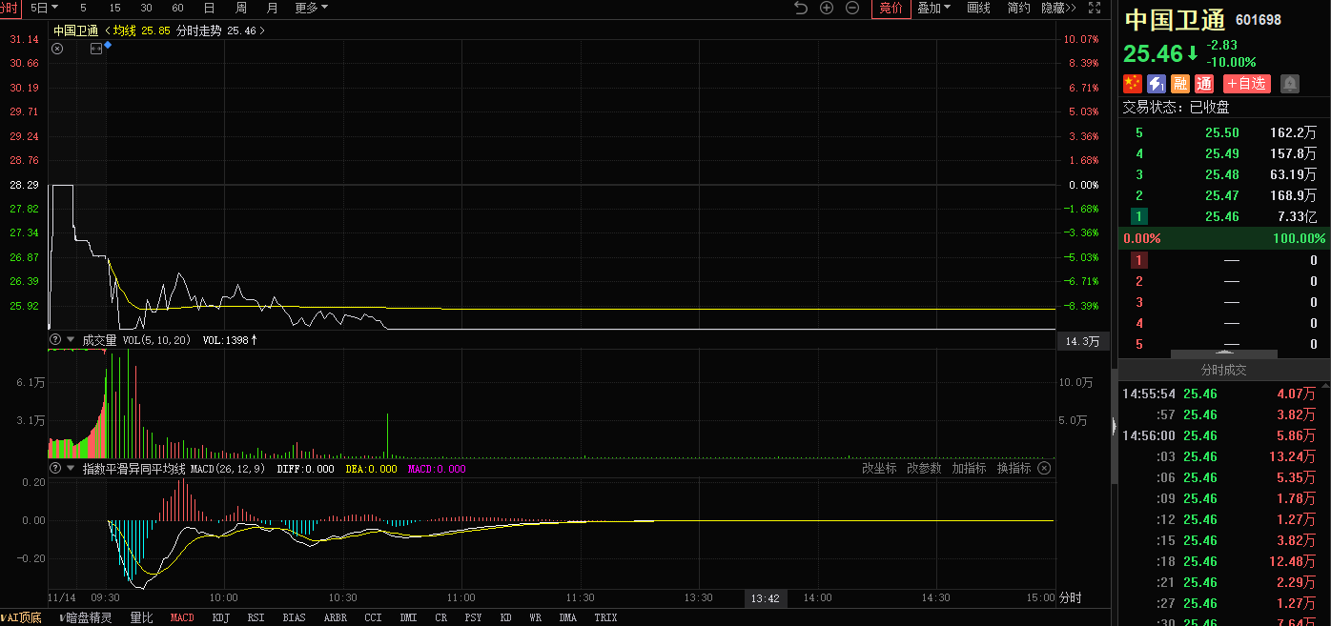
Task: Click the blue lightning bolt badge
Action: [1157, 83]
